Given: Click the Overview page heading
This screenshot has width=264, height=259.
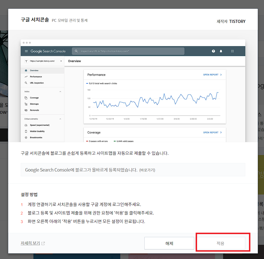Looking at the screenshot, I should click(74, 61).
